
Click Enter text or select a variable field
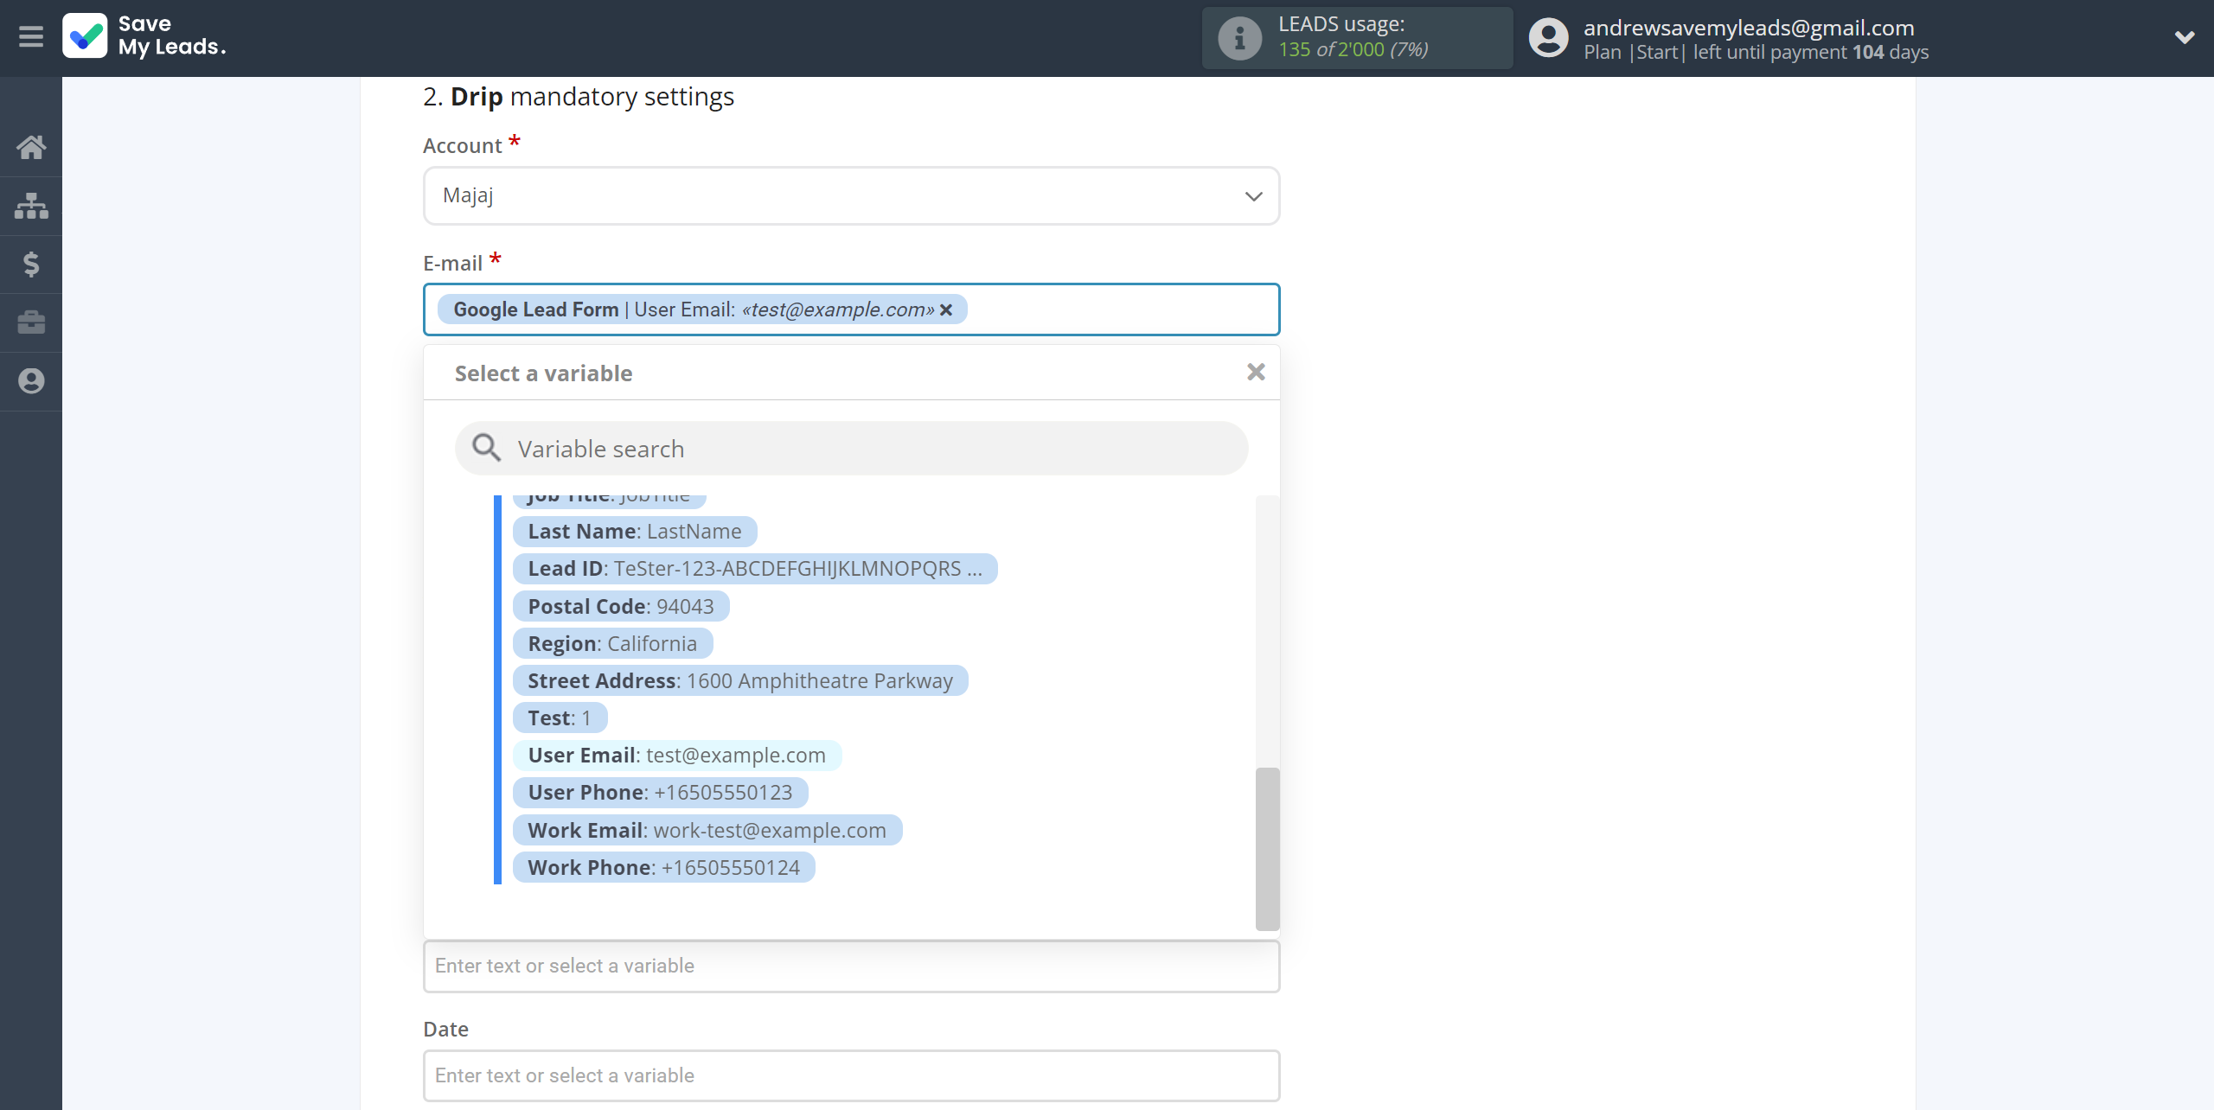point(851,966)
